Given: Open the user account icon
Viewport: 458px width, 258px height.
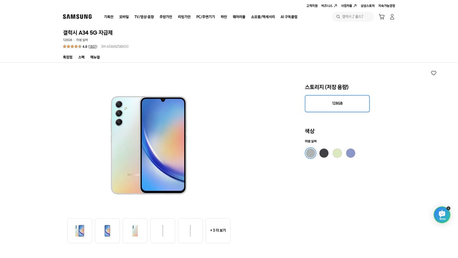Looking at the screenshot, I should [x=392, y=17].
